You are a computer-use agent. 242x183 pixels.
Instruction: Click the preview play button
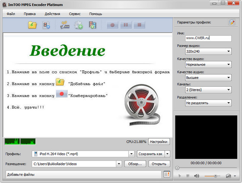pos(180,176)
